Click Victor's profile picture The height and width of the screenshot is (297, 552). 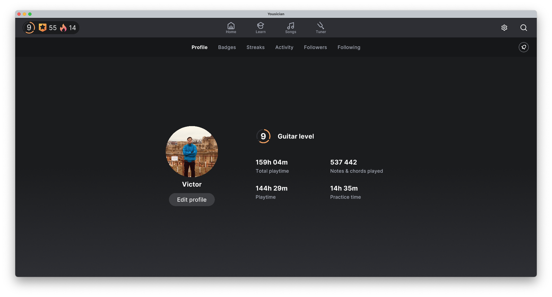click(x=192, y=152)
